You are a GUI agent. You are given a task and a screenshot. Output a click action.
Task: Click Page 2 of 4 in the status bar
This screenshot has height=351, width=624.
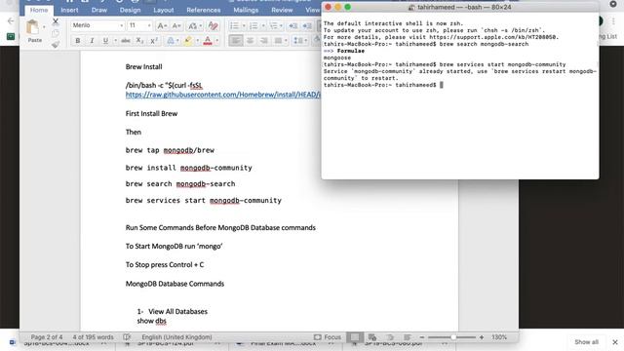(47, 337)
